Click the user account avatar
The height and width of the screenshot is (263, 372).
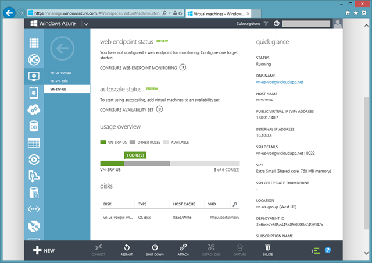(x=338, y=23)
